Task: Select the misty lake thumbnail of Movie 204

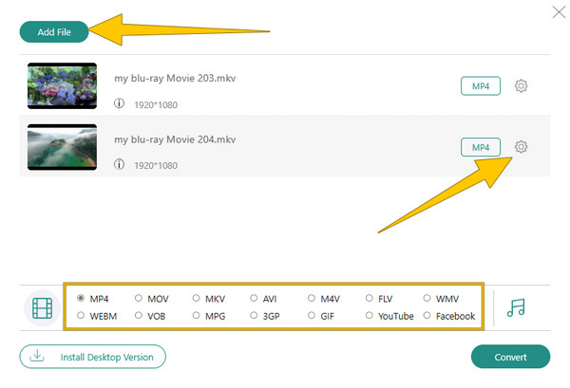Action: tap(62, 147)
